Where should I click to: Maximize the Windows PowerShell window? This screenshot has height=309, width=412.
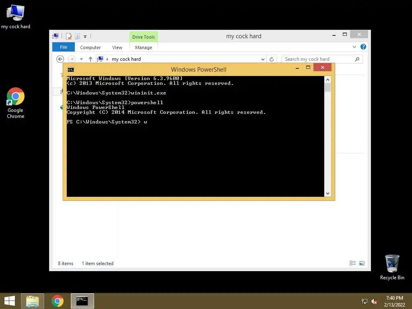pyautogui.click(x=308, y=68)
